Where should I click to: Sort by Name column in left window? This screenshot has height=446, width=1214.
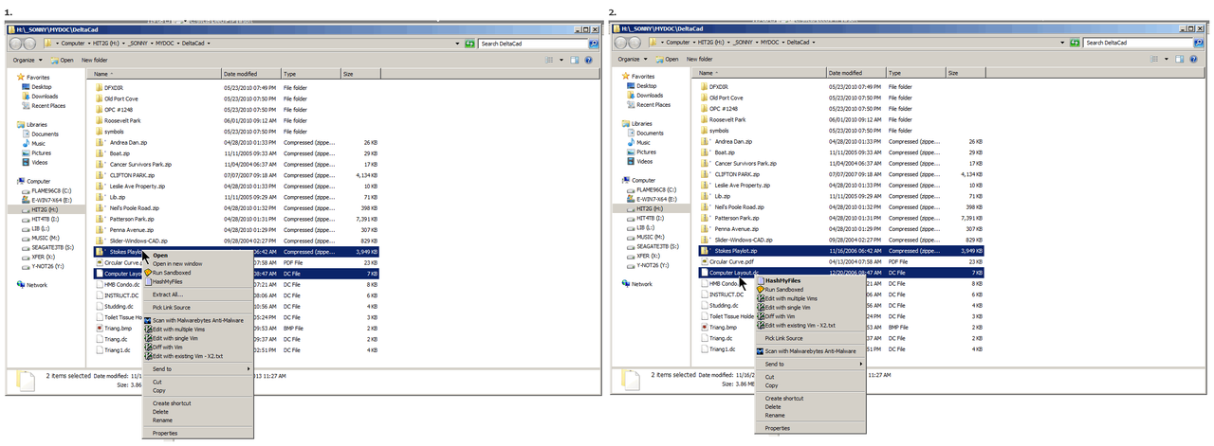pos(153,73)
